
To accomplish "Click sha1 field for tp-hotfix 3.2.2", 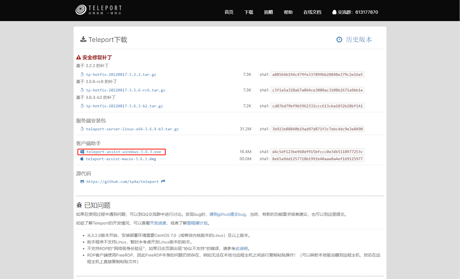I will tap(318, 74).
